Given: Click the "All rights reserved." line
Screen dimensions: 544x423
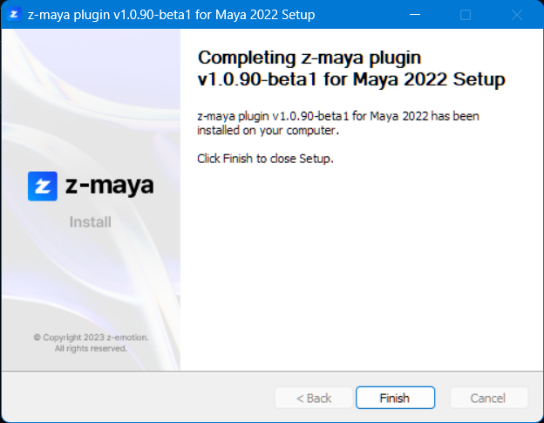Looking at the screenshot, I should 91,348.
